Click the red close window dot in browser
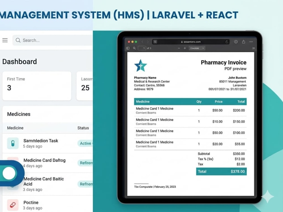Screen dimensions: 283x212 [129, 42]
